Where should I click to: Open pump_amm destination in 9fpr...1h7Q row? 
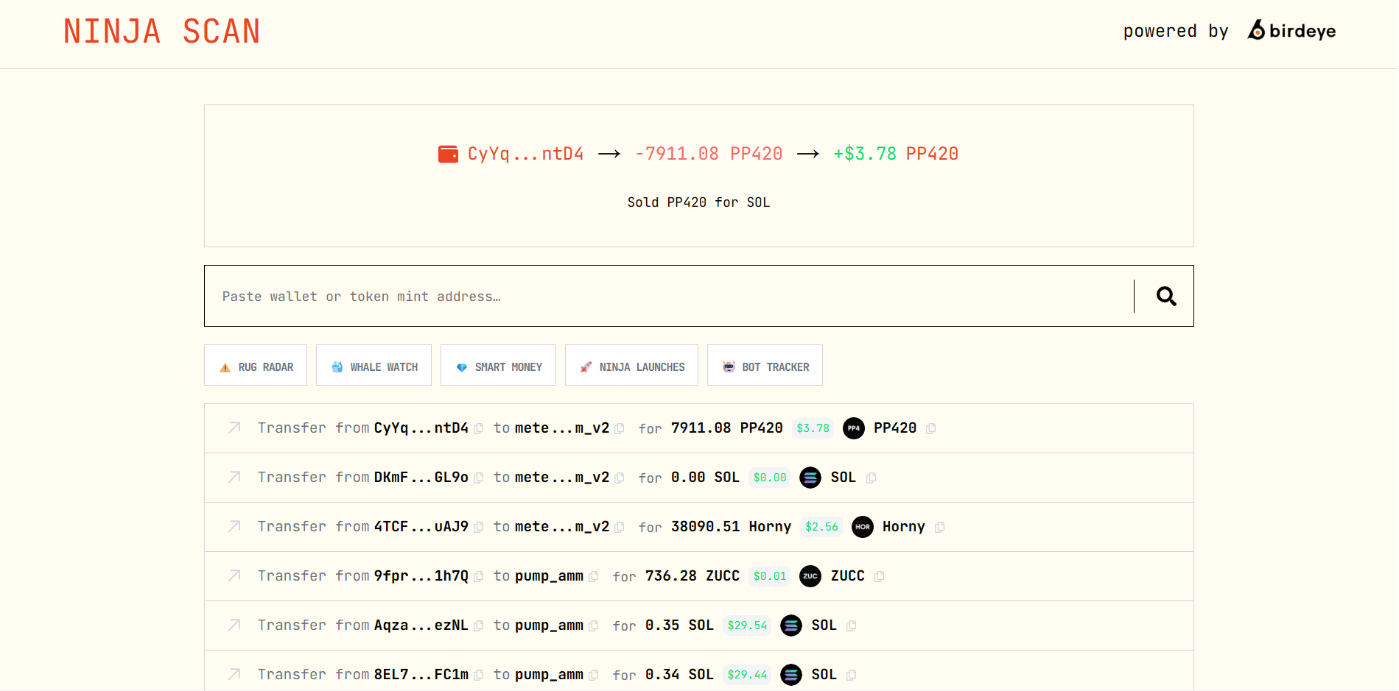pyautogui.click(x=549, y=575)
